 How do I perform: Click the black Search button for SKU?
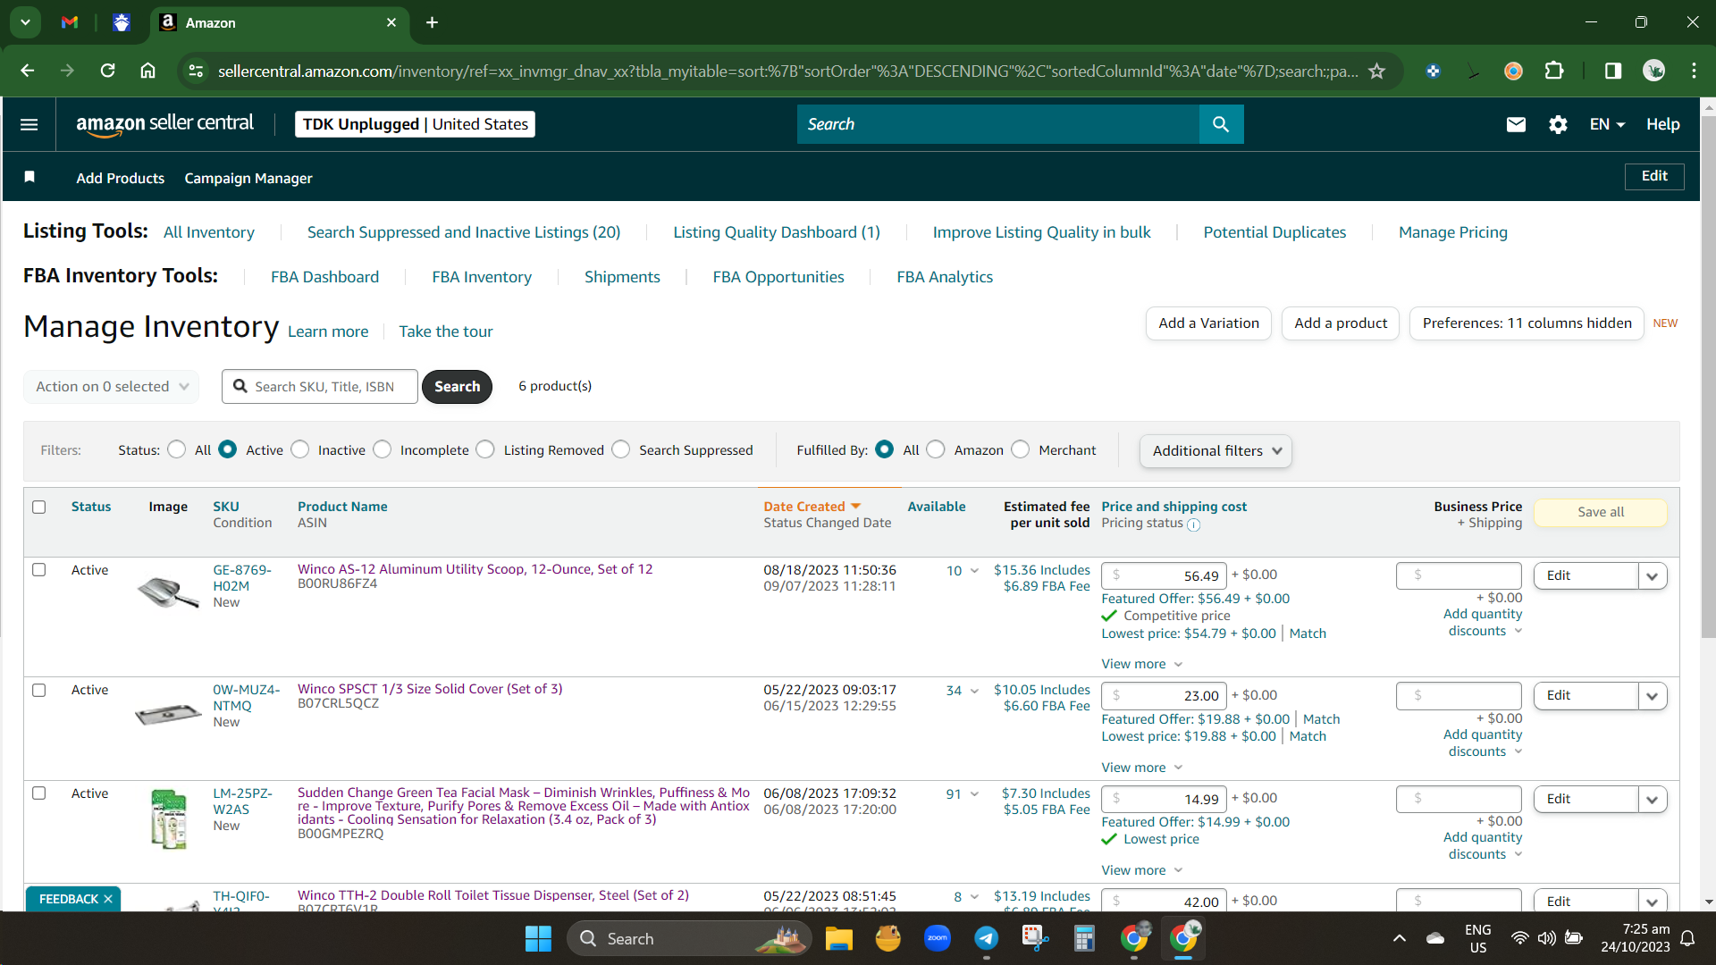(457, 386)
